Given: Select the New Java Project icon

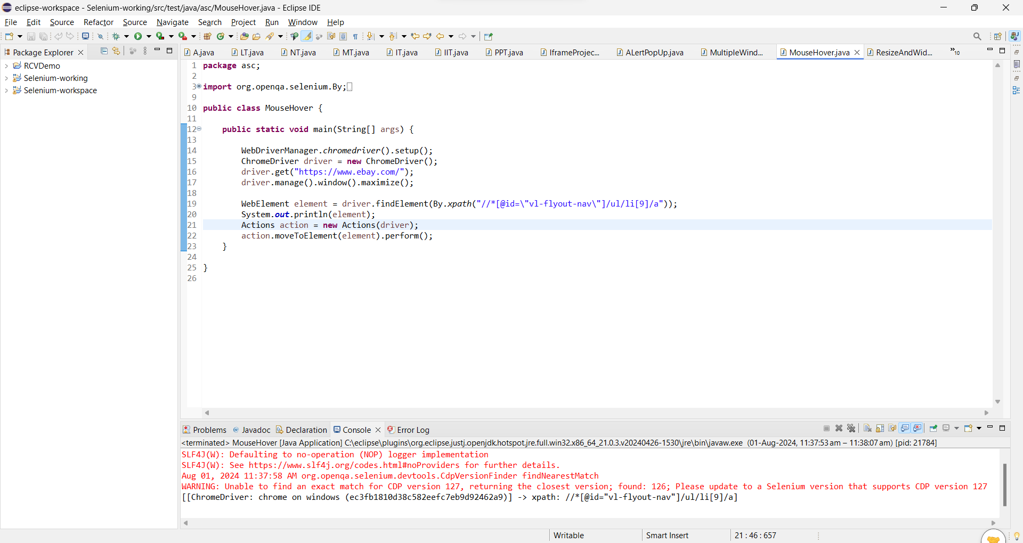Looking at the screenshot, I should [208, 36].
